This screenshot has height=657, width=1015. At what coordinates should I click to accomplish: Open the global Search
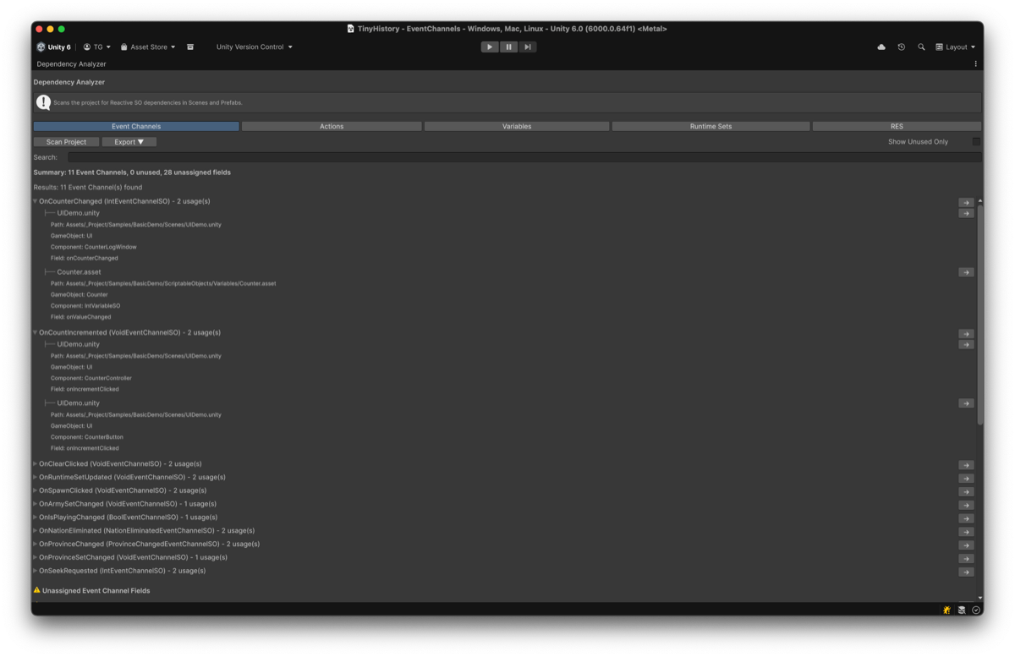click(921, 47)
